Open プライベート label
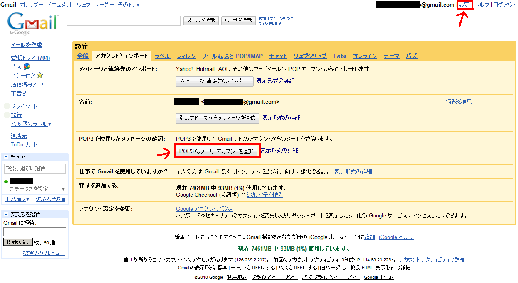Viewport: 518px width, 283px height. (24, 107)
